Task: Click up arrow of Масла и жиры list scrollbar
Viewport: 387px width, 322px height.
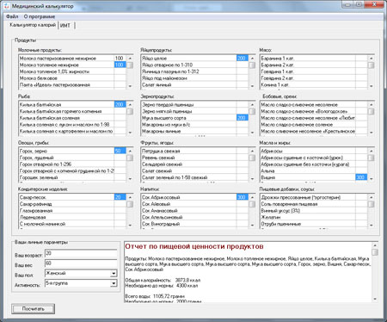Action: 372,151
